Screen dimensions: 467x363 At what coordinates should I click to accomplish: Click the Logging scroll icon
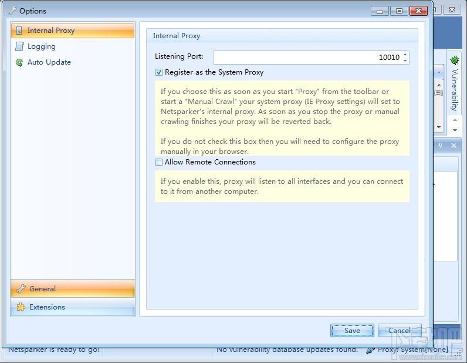19,46
